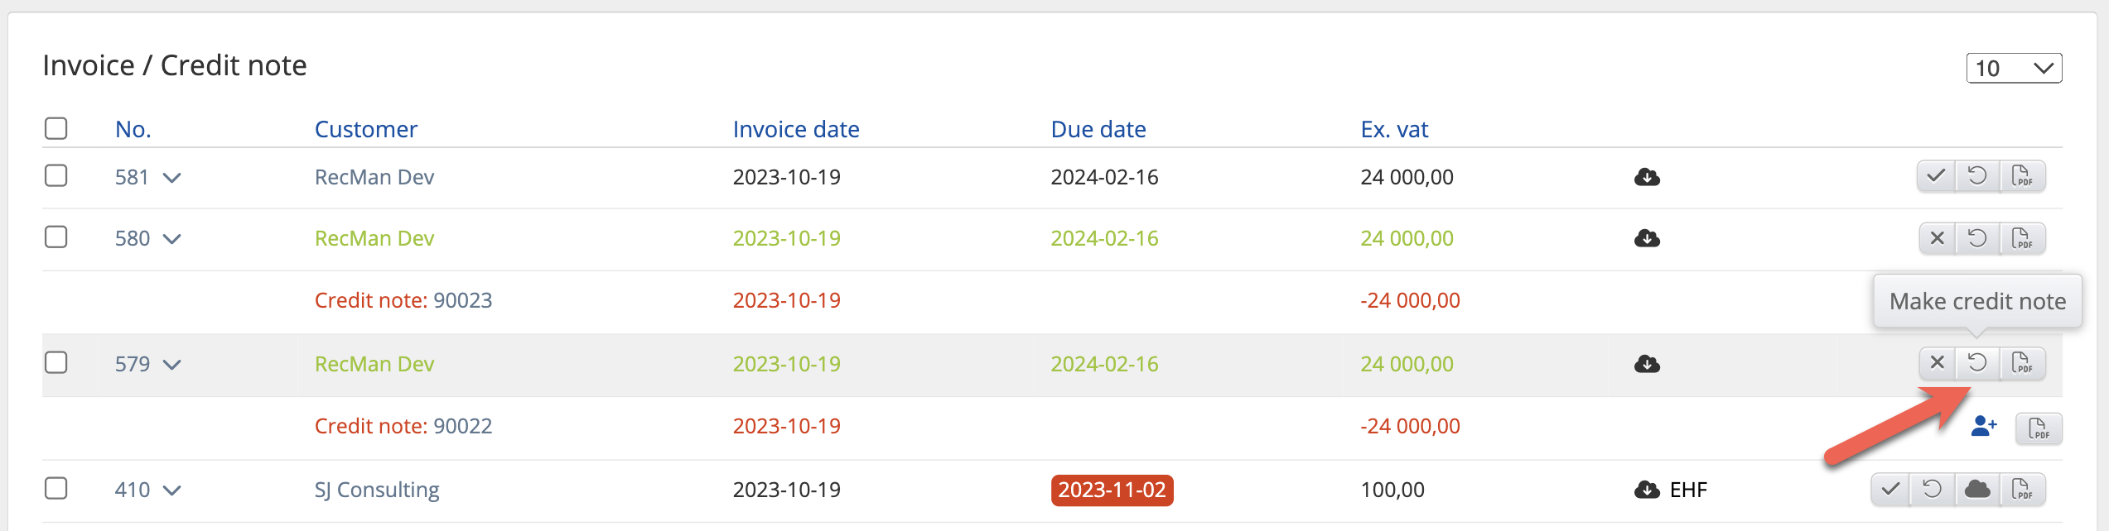2109x531 pixels.
Task: Click cloud download icon for invoice 581
Action: [x=1647, y=177]
